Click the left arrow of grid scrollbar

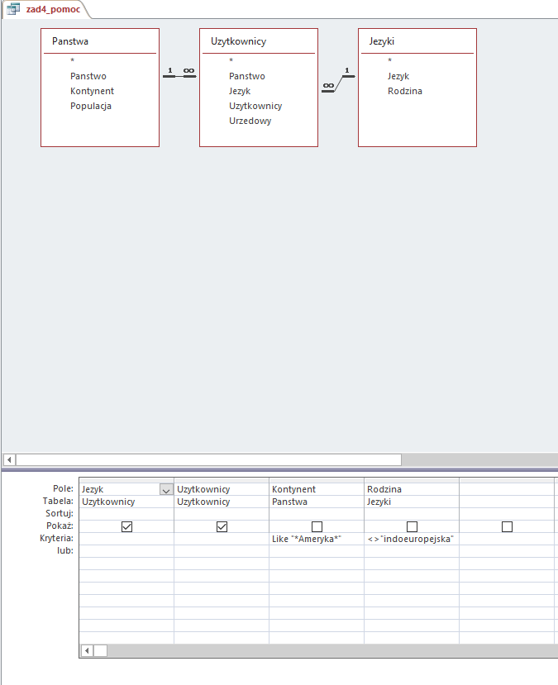87,651
